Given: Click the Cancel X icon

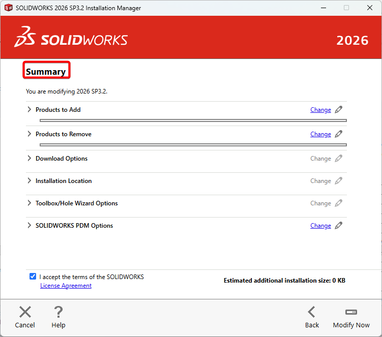Looking at the screenshot, I should pos(25,312).
